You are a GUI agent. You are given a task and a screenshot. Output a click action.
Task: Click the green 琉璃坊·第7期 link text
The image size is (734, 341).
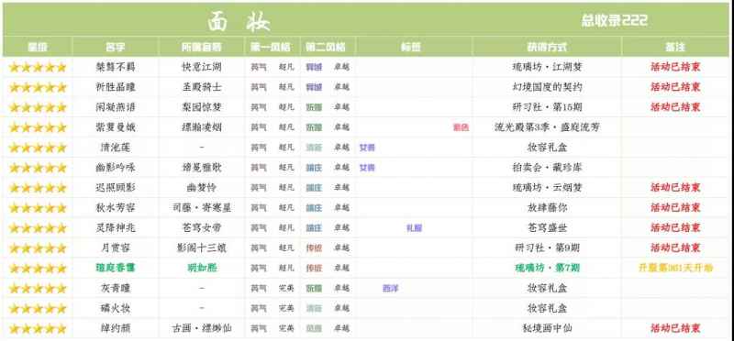[x=547, y=269]
